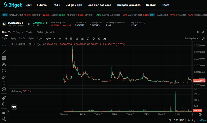Switch to 1 giờ timeframe
This screenshot has width=207, height=123.
click(40, 38)
